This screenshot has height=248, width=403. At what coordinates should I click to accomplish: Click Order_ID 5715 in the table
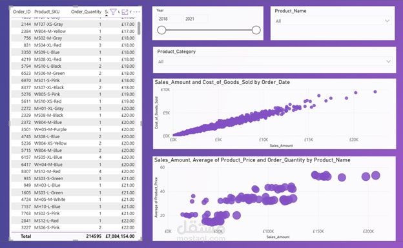(x=26, y=150)
